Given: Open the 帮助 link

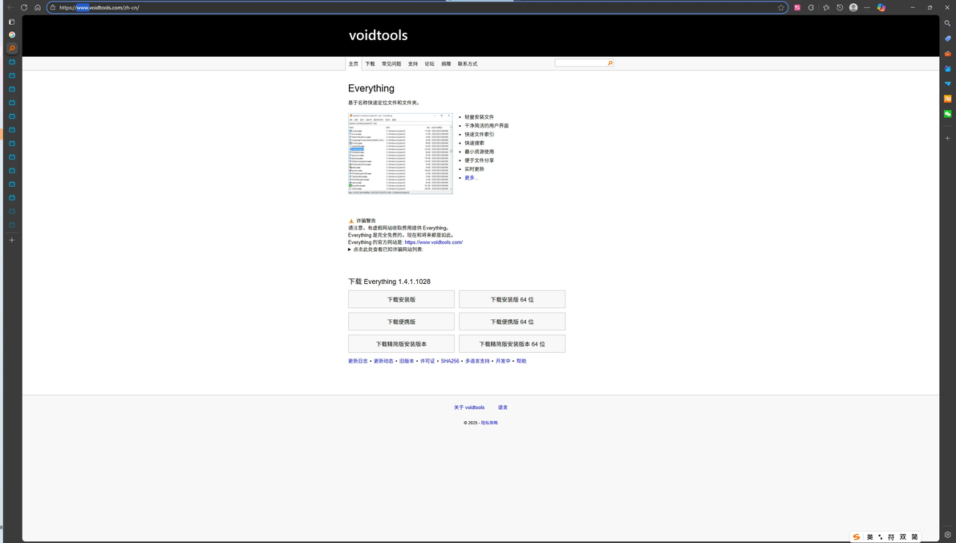Looking at the screenshot, I should pos(521,362).
